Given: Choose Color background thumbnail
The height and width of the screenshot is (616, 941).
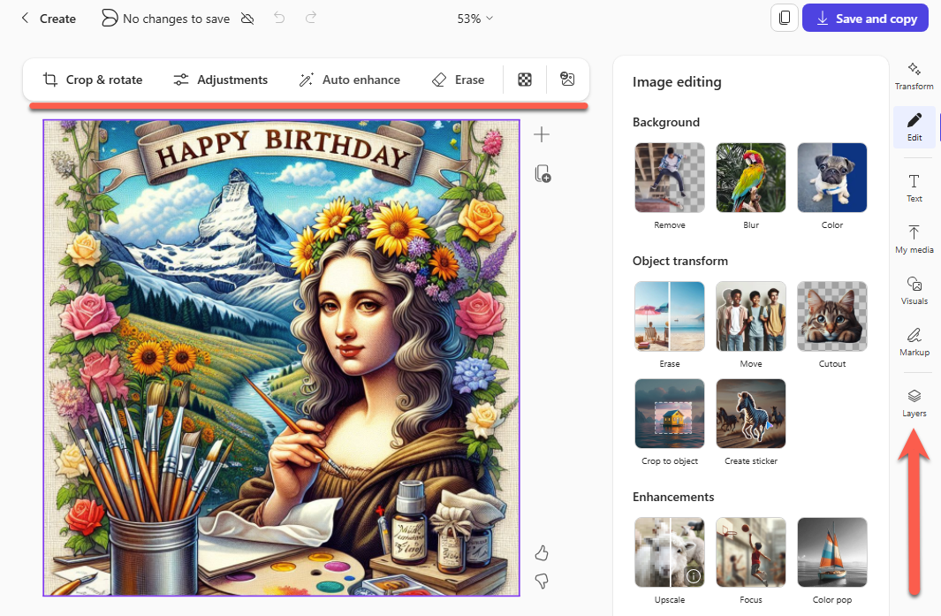Looking at the screenshot, I should (x=831, y=178).
